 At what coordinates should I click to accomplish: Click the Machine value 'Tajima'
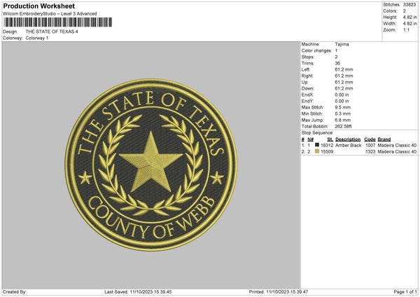342,44
